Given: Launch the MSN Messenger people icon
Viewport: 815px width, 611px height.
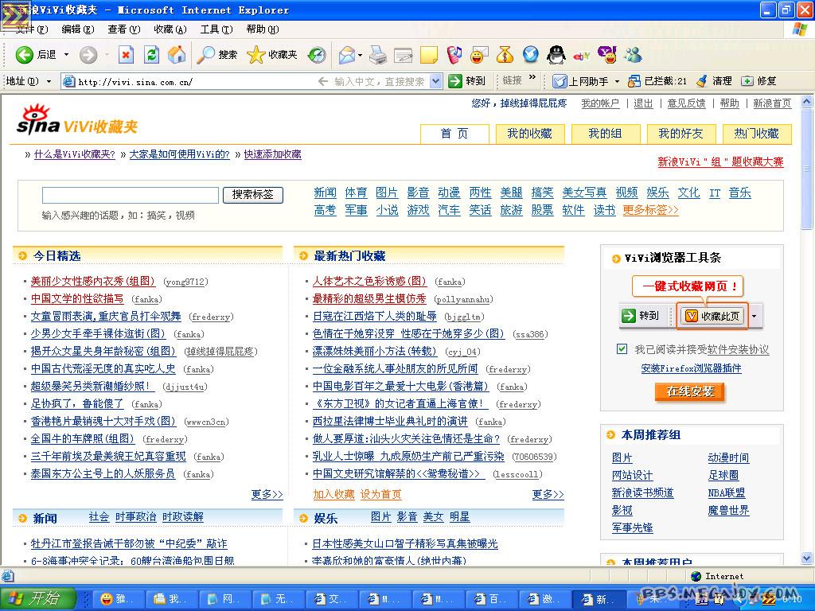Looking at the screenshot, I should coord(633,55).
